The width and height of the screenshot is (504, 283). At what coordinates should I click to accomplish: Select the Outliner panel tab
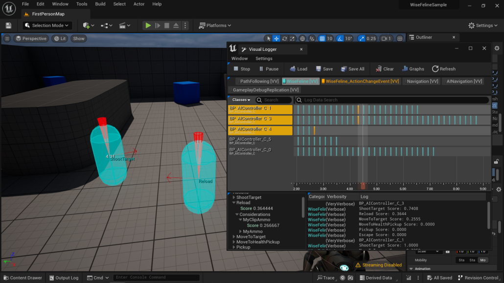pos(424,37)
